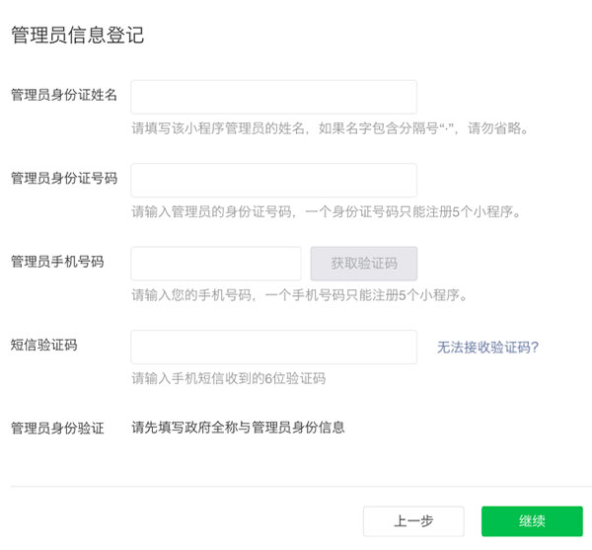Click the 短信验证码 field label
This screenshot has height=550, width=592.
pyautogui.click(x=43, y=345)
